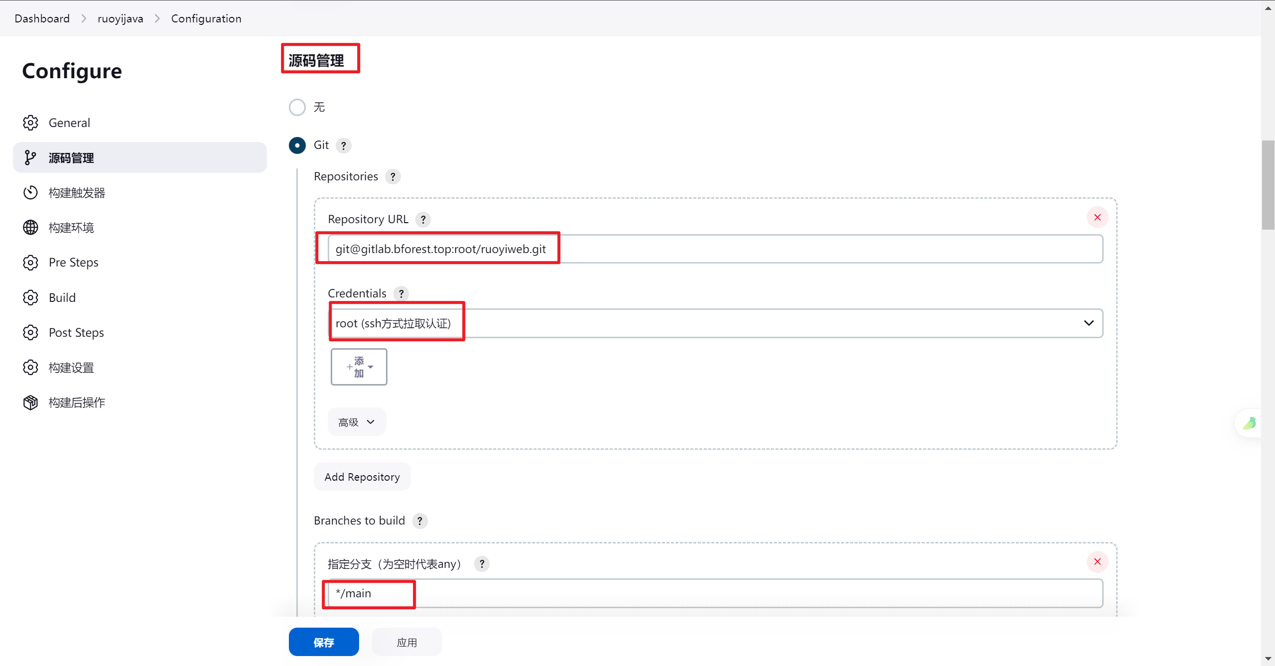
Task: Click the vertical scrollbar thumb
Action: coord(1268,184)
